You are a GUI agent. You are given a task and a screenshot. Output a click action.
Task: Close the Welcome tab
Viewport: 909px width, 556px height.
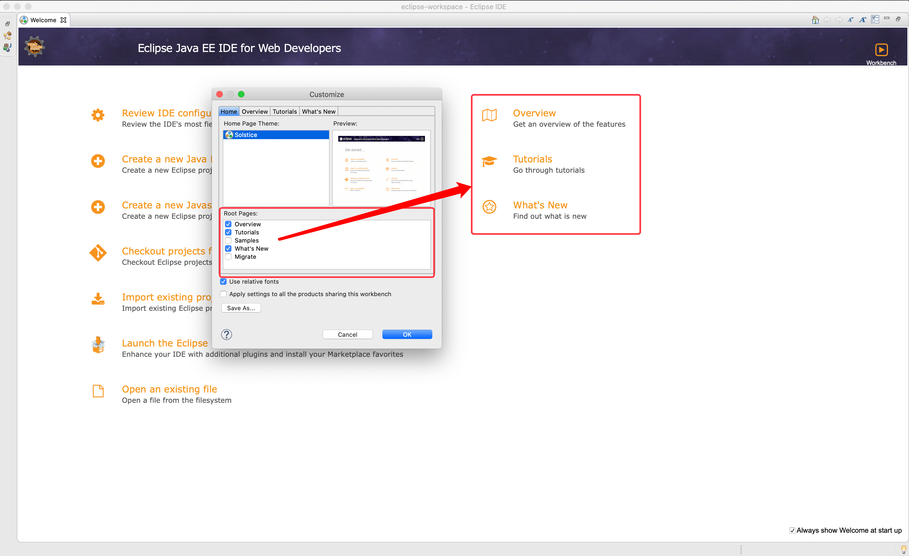tap(63, 20)
